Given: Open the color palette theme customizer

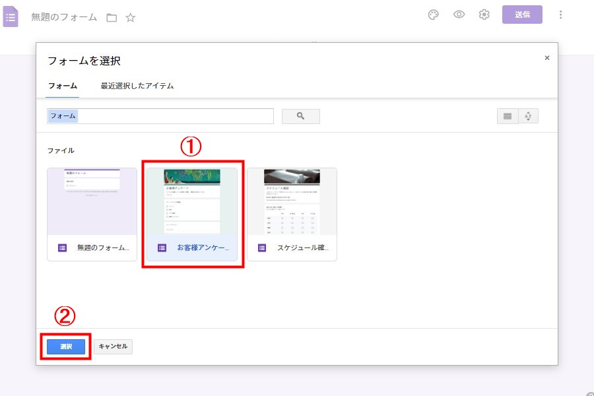Looking at the screenshot, I should [x=434, y=15].
